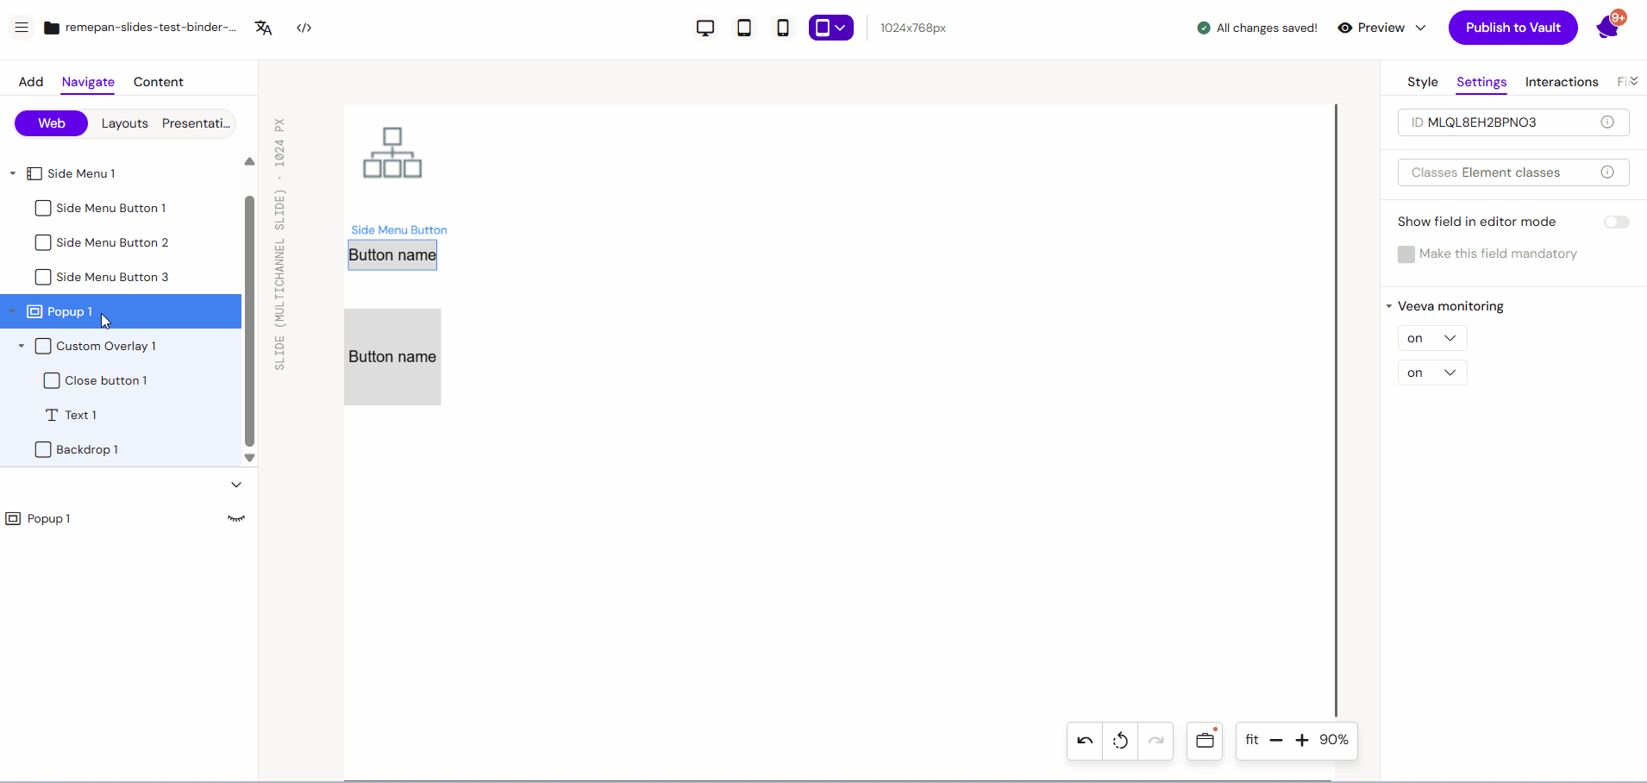Click the Popup 1 element icon
Image resolution: width=1647 pixels, height=783 pixels.
tap(34, 311)
